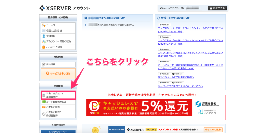Open the phishing notice dated 2019年12月4日
The image size is (268, 133).
(x=191, y=55)
